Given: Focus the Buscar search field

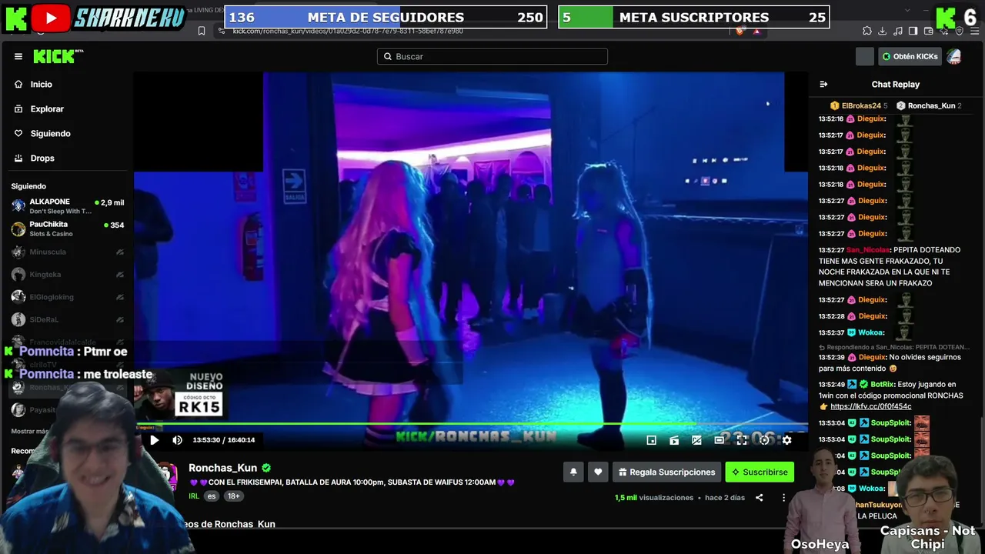Looking at the screenshot, I should point(492,56).
